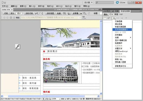Image resolution: width=143 pixels, height=101 pixels.
Task: Switch to 拆分 (Split) view
Action: [x=12, y=13]
